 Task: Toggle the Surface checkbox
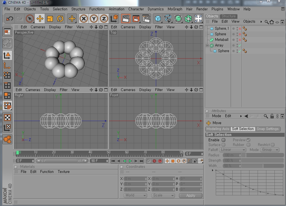click(223, 145)
